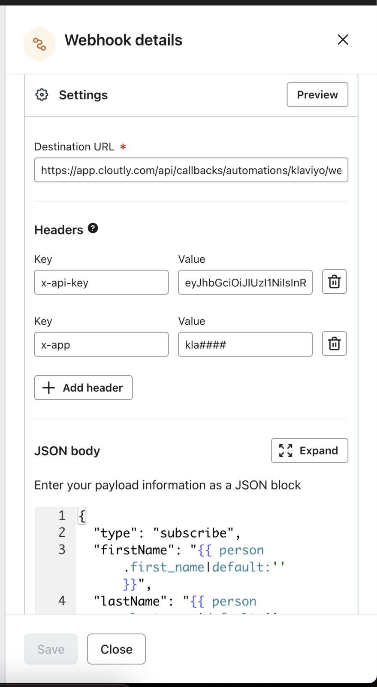Click the webhook icon in the header
The width and height of the screenshot is (377, 687).
click(x=39, y=44)
